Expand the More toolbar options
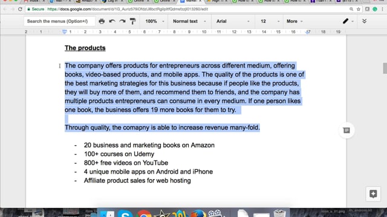The height and width of the screenshot is (217, 387). (x=294, y=21)
